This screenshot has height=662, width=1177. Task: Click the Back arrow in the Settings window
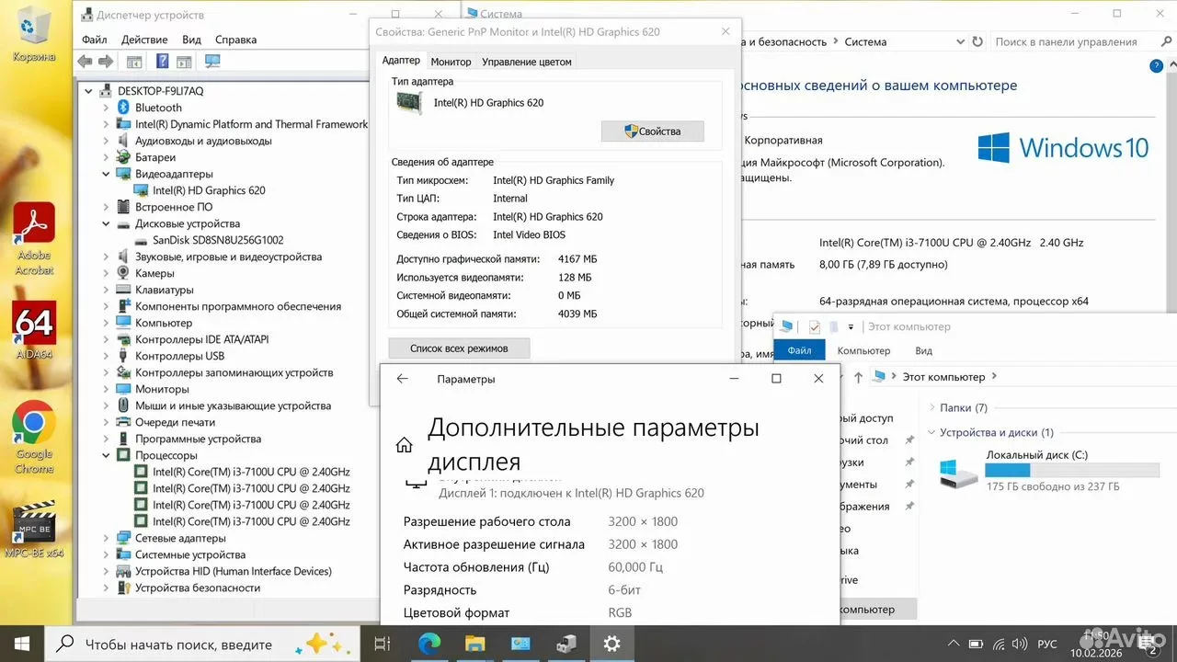402,379
